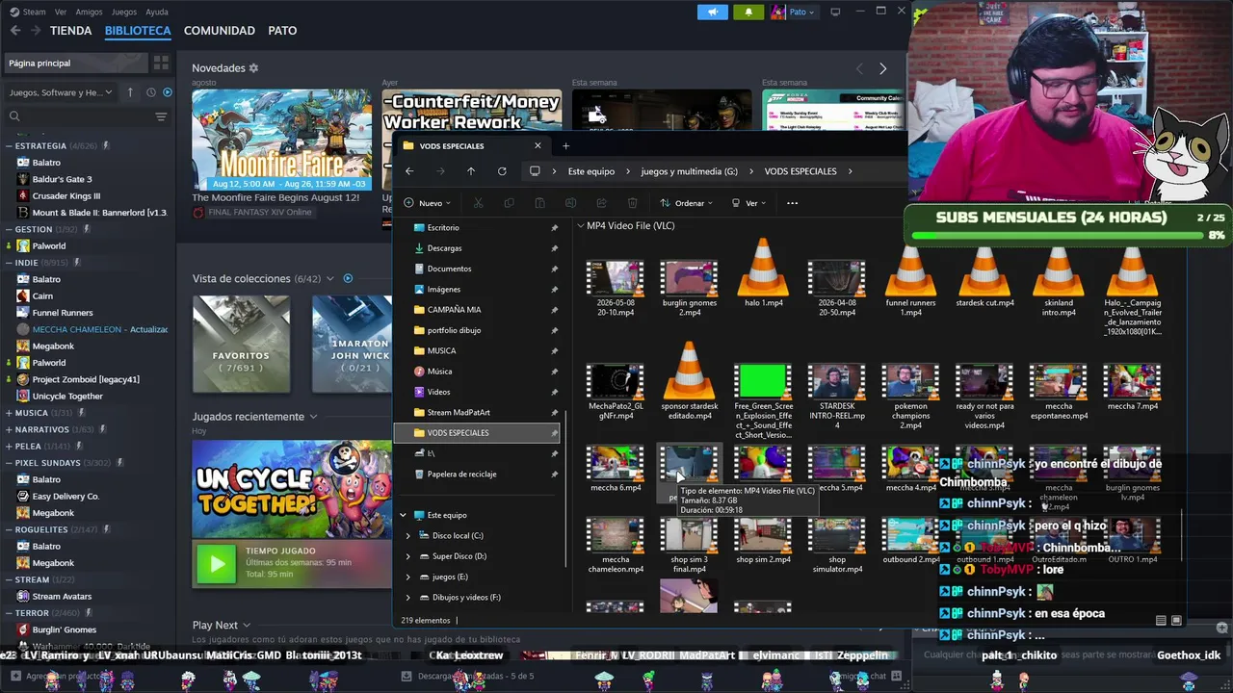Select skinland intro.mp4 VLC file
1233x693 pixels.
pos(1059,279)
